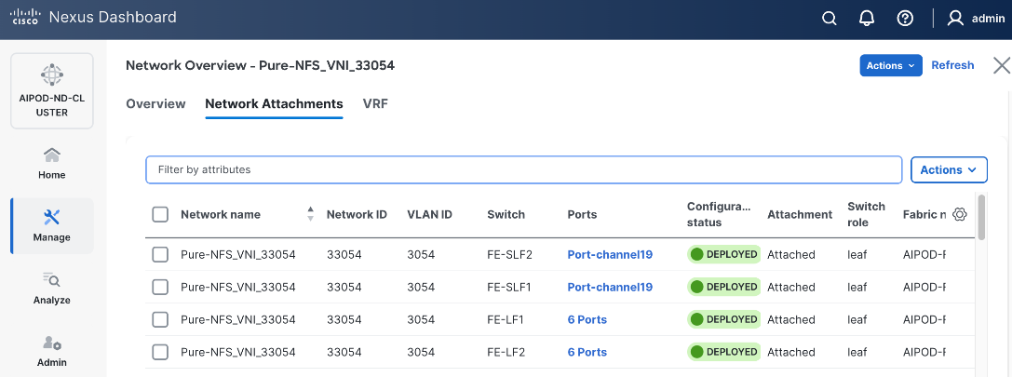Open the 6 Ports link for FE-LF1

point(587,319)
